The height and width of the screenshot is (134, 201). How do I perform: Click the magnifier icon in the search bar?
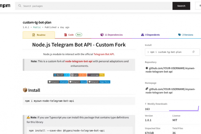coord(20,6)
